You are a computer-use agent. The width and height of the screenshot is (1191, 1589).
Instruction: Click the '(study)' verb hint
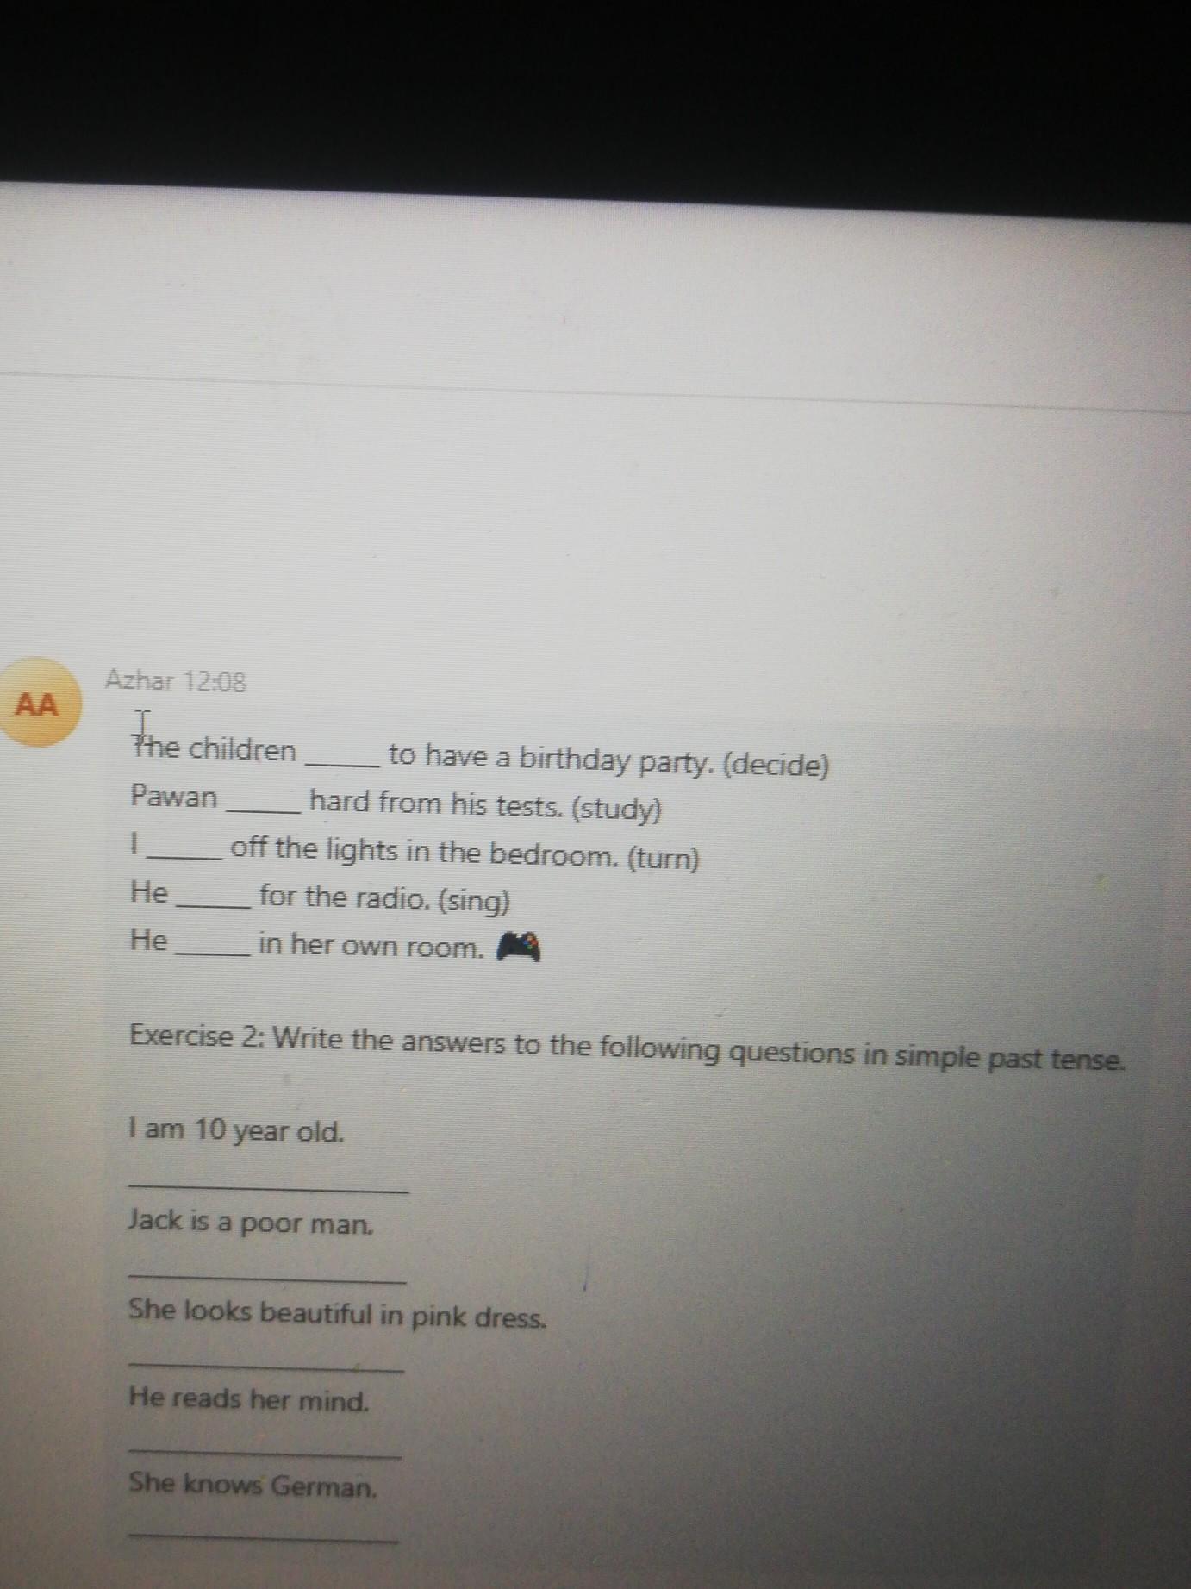618,810
